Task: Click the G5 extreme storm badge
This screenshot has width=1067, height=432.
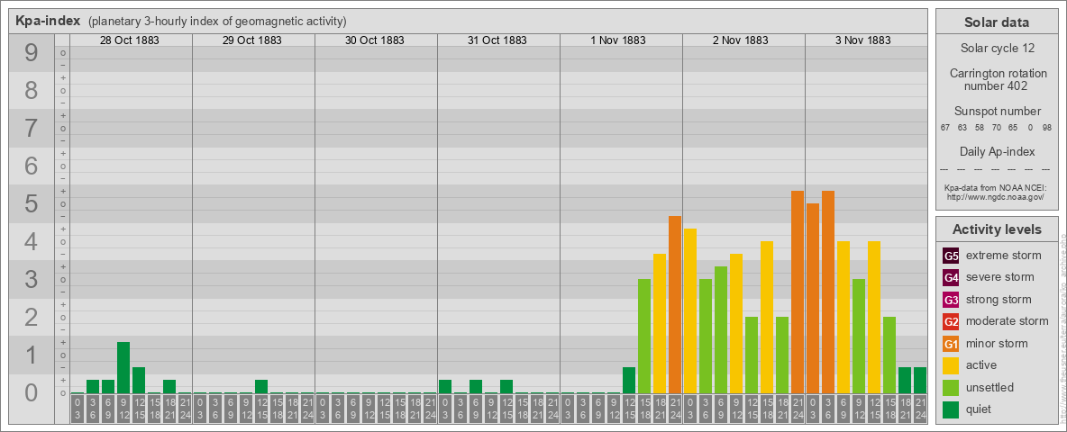Action: pos(951,256)
